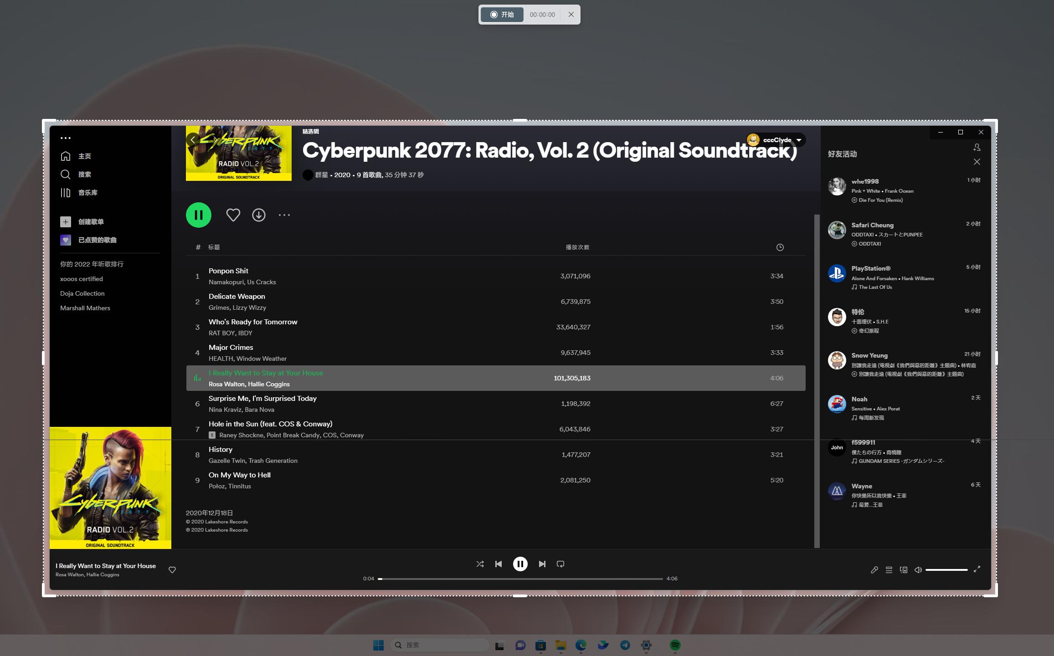Open the three-dots menu in the sidebar
The image size is (1054, 656).
coord(66,138)
